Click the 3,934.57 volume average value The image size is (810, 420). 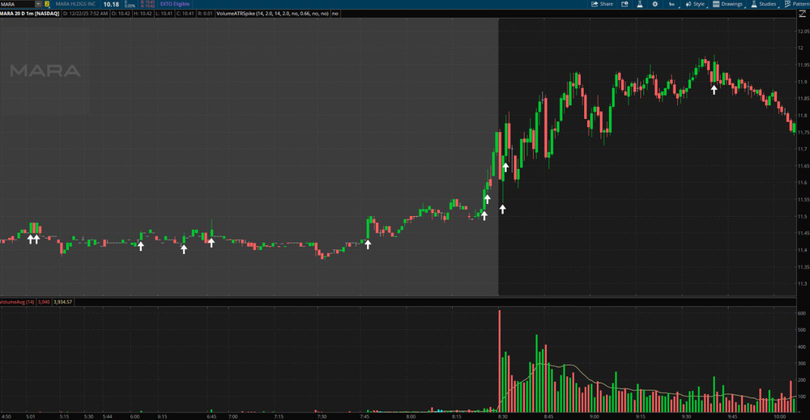tap(62, 302)
